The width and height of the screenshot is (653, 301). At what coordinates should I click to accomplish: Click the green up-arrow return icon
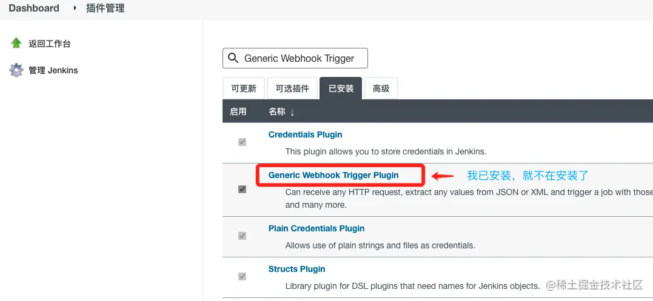click(16, 43)
